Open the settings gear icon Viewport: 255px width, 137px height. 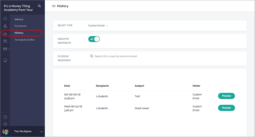pyautogui.click(x=5, y=124)
